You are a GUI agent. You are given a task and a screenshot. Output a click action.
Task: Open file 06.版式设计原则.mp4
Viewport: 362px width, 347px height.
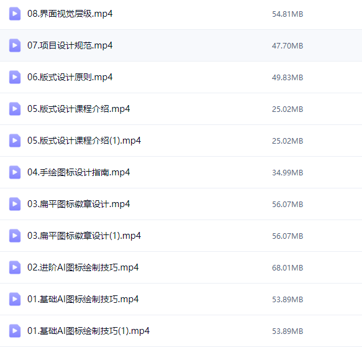click(70, 77)
